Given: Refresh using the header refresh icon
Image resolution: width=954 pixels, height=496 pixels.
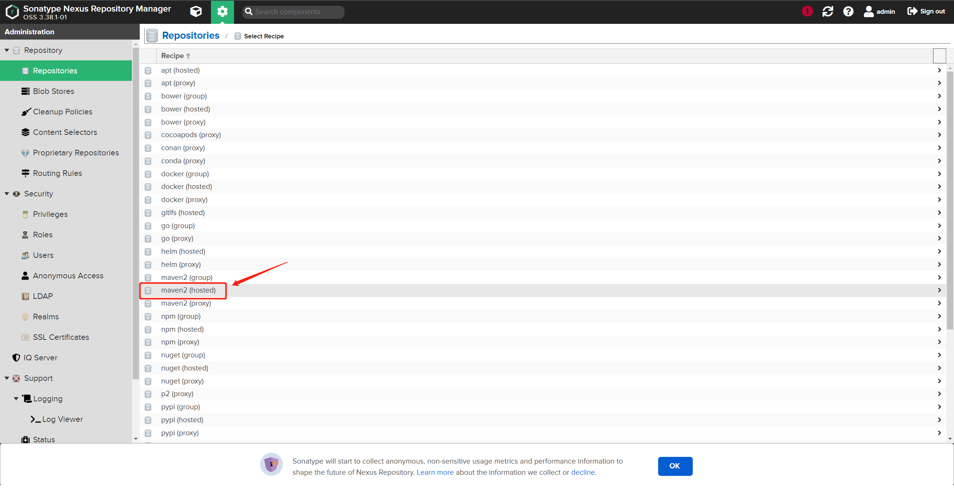Looking at the screenshot, I should [828, 12].
